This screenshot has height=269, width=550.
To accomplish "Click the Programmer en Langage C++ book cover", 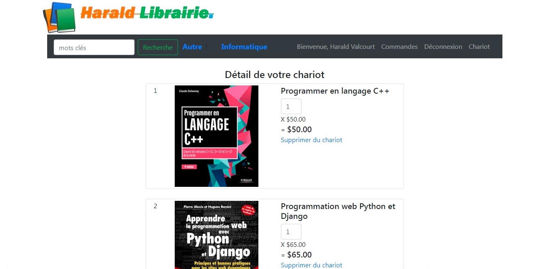I will pos(216,136).
